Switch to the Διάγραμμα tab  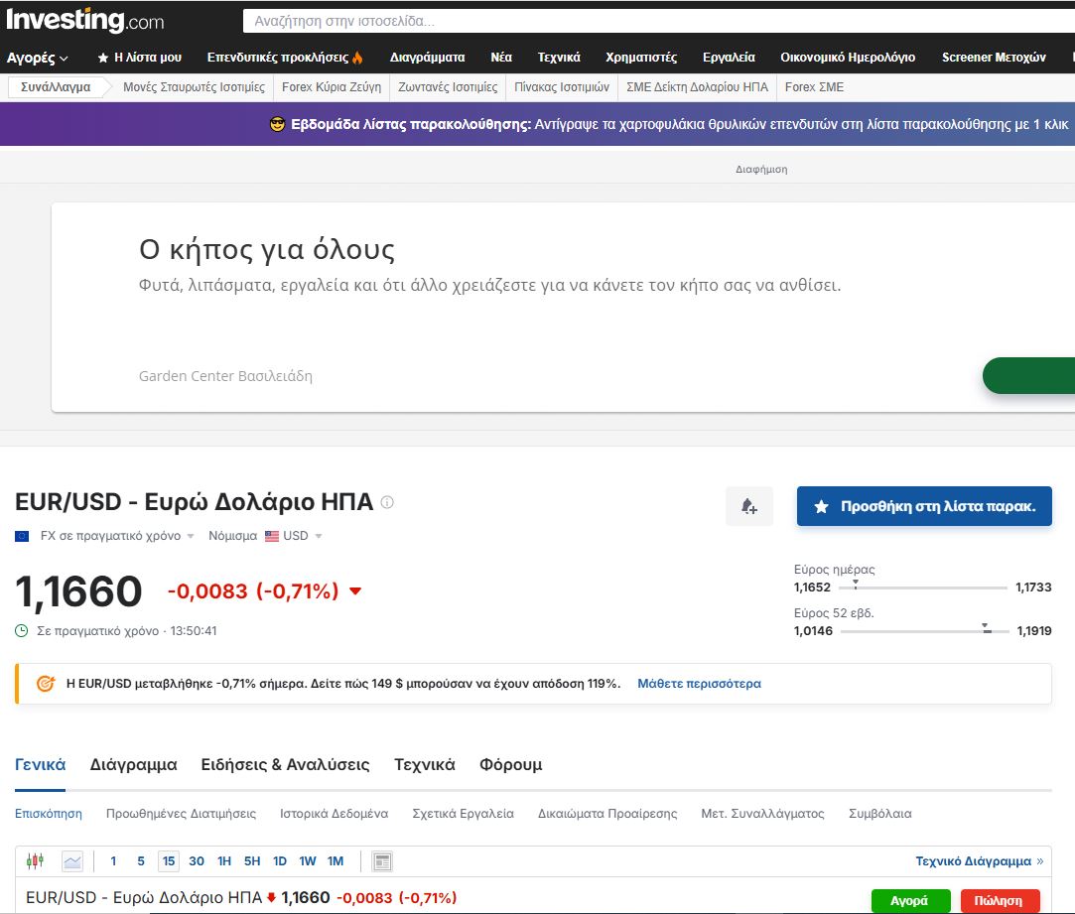[133, 765]
